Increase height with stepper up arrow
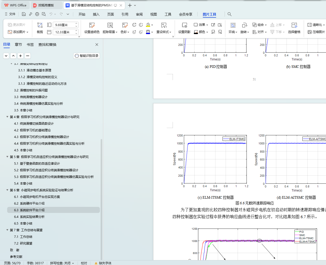326x265 pixels. point(76,24)
